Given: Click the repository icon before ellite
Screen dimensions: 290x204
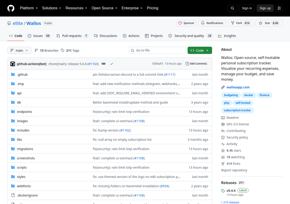Looking at the screenshot, I should [9, 23].
